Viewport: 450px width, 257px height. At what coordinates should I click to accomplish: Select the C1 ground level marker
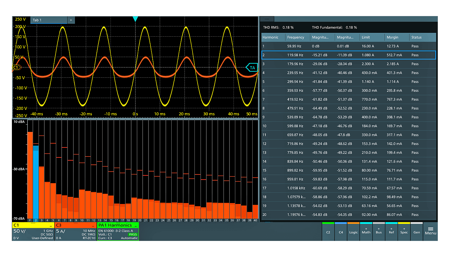[x=17, y=67]
